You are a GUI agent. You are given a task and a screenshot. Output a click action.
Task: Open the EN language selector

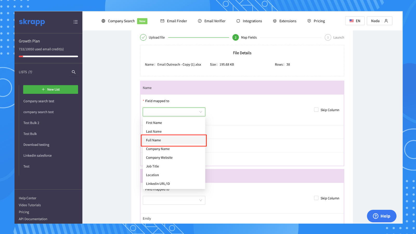(x=355, y=21)
